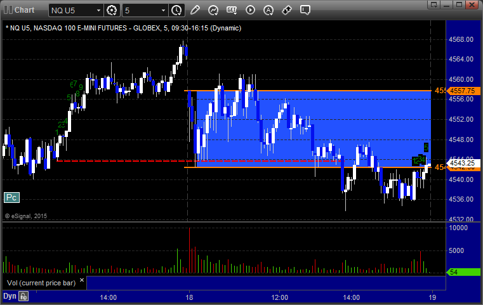The width and height of the screenshot is (483, 305).
Task: Open the time template clock menu
Action: (x=177, y=11)
